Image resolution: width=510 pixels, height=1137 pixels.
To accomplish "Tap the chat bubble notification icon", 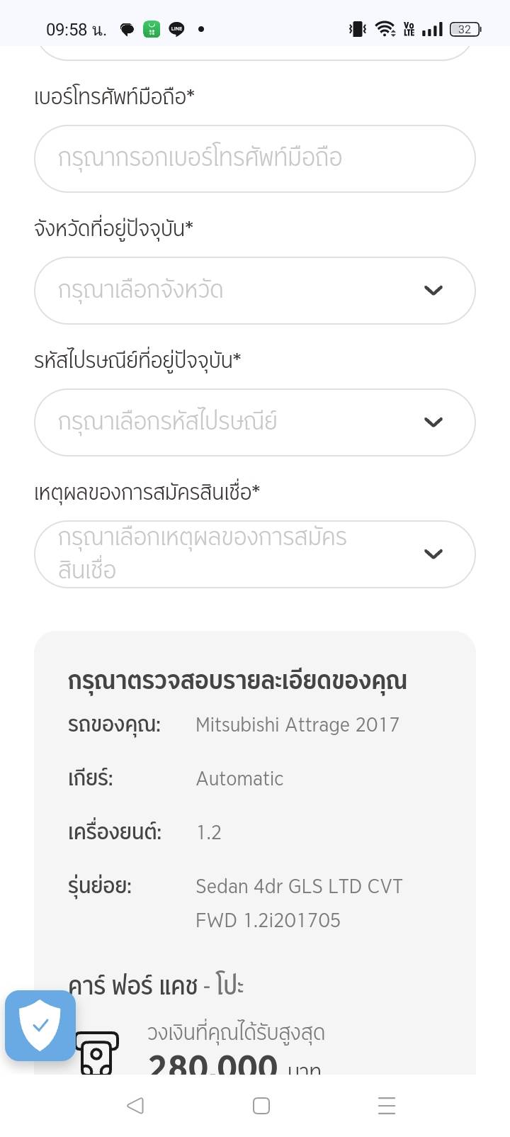I will tap(127, 29).
